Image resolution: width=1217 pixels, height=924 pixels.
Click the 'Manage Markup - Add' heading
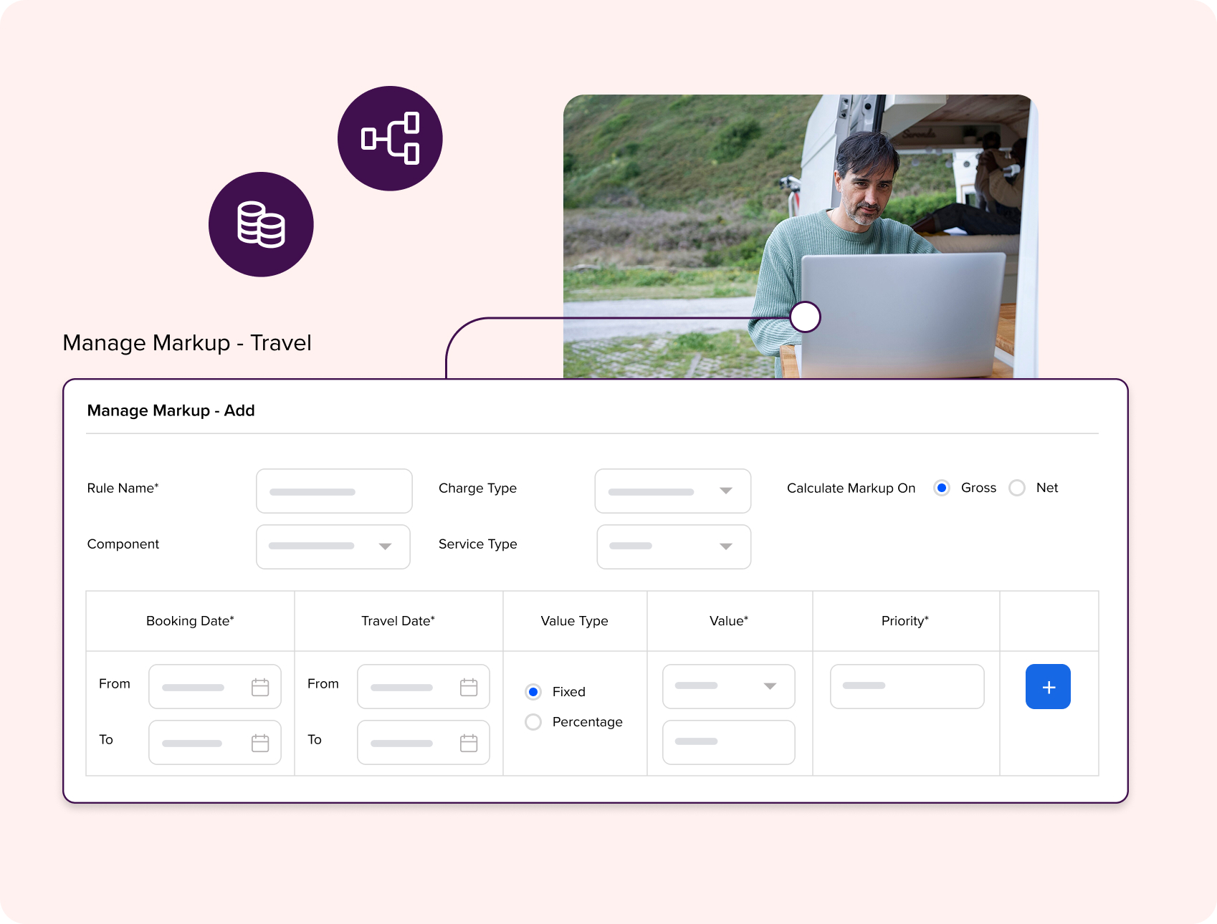coord(171,410)
